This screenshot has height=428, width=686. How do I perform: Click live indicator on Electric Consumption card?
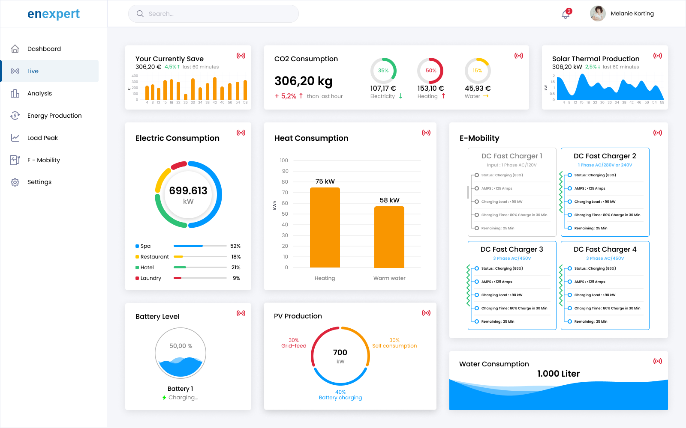tap(241, 133)
